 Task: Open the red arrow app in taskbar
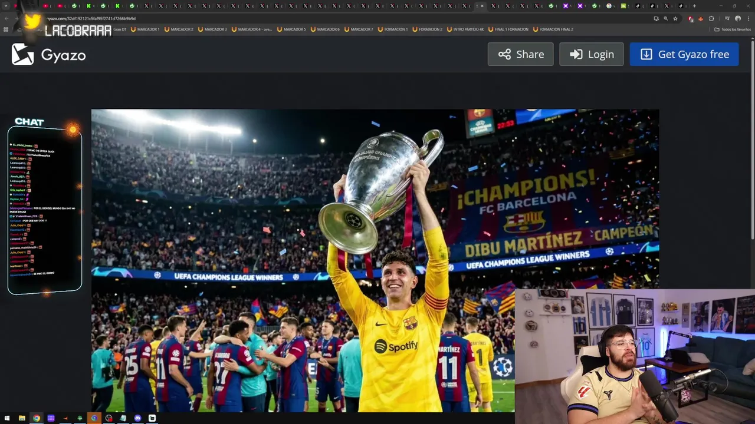(x=65, y=418)
